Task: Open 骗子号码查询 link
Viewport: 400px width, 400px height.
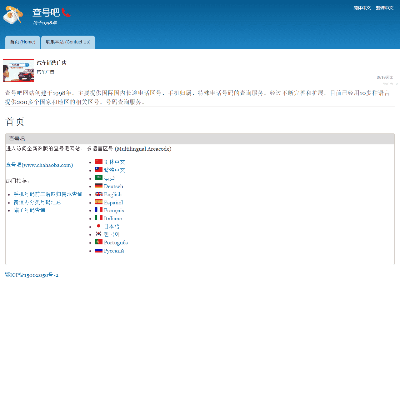Action: (x=29, y=210)
